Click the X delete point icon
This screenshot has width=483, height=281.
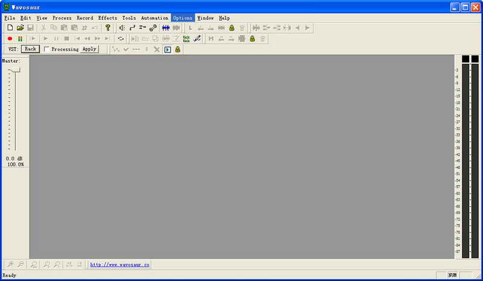click(157, 49)
